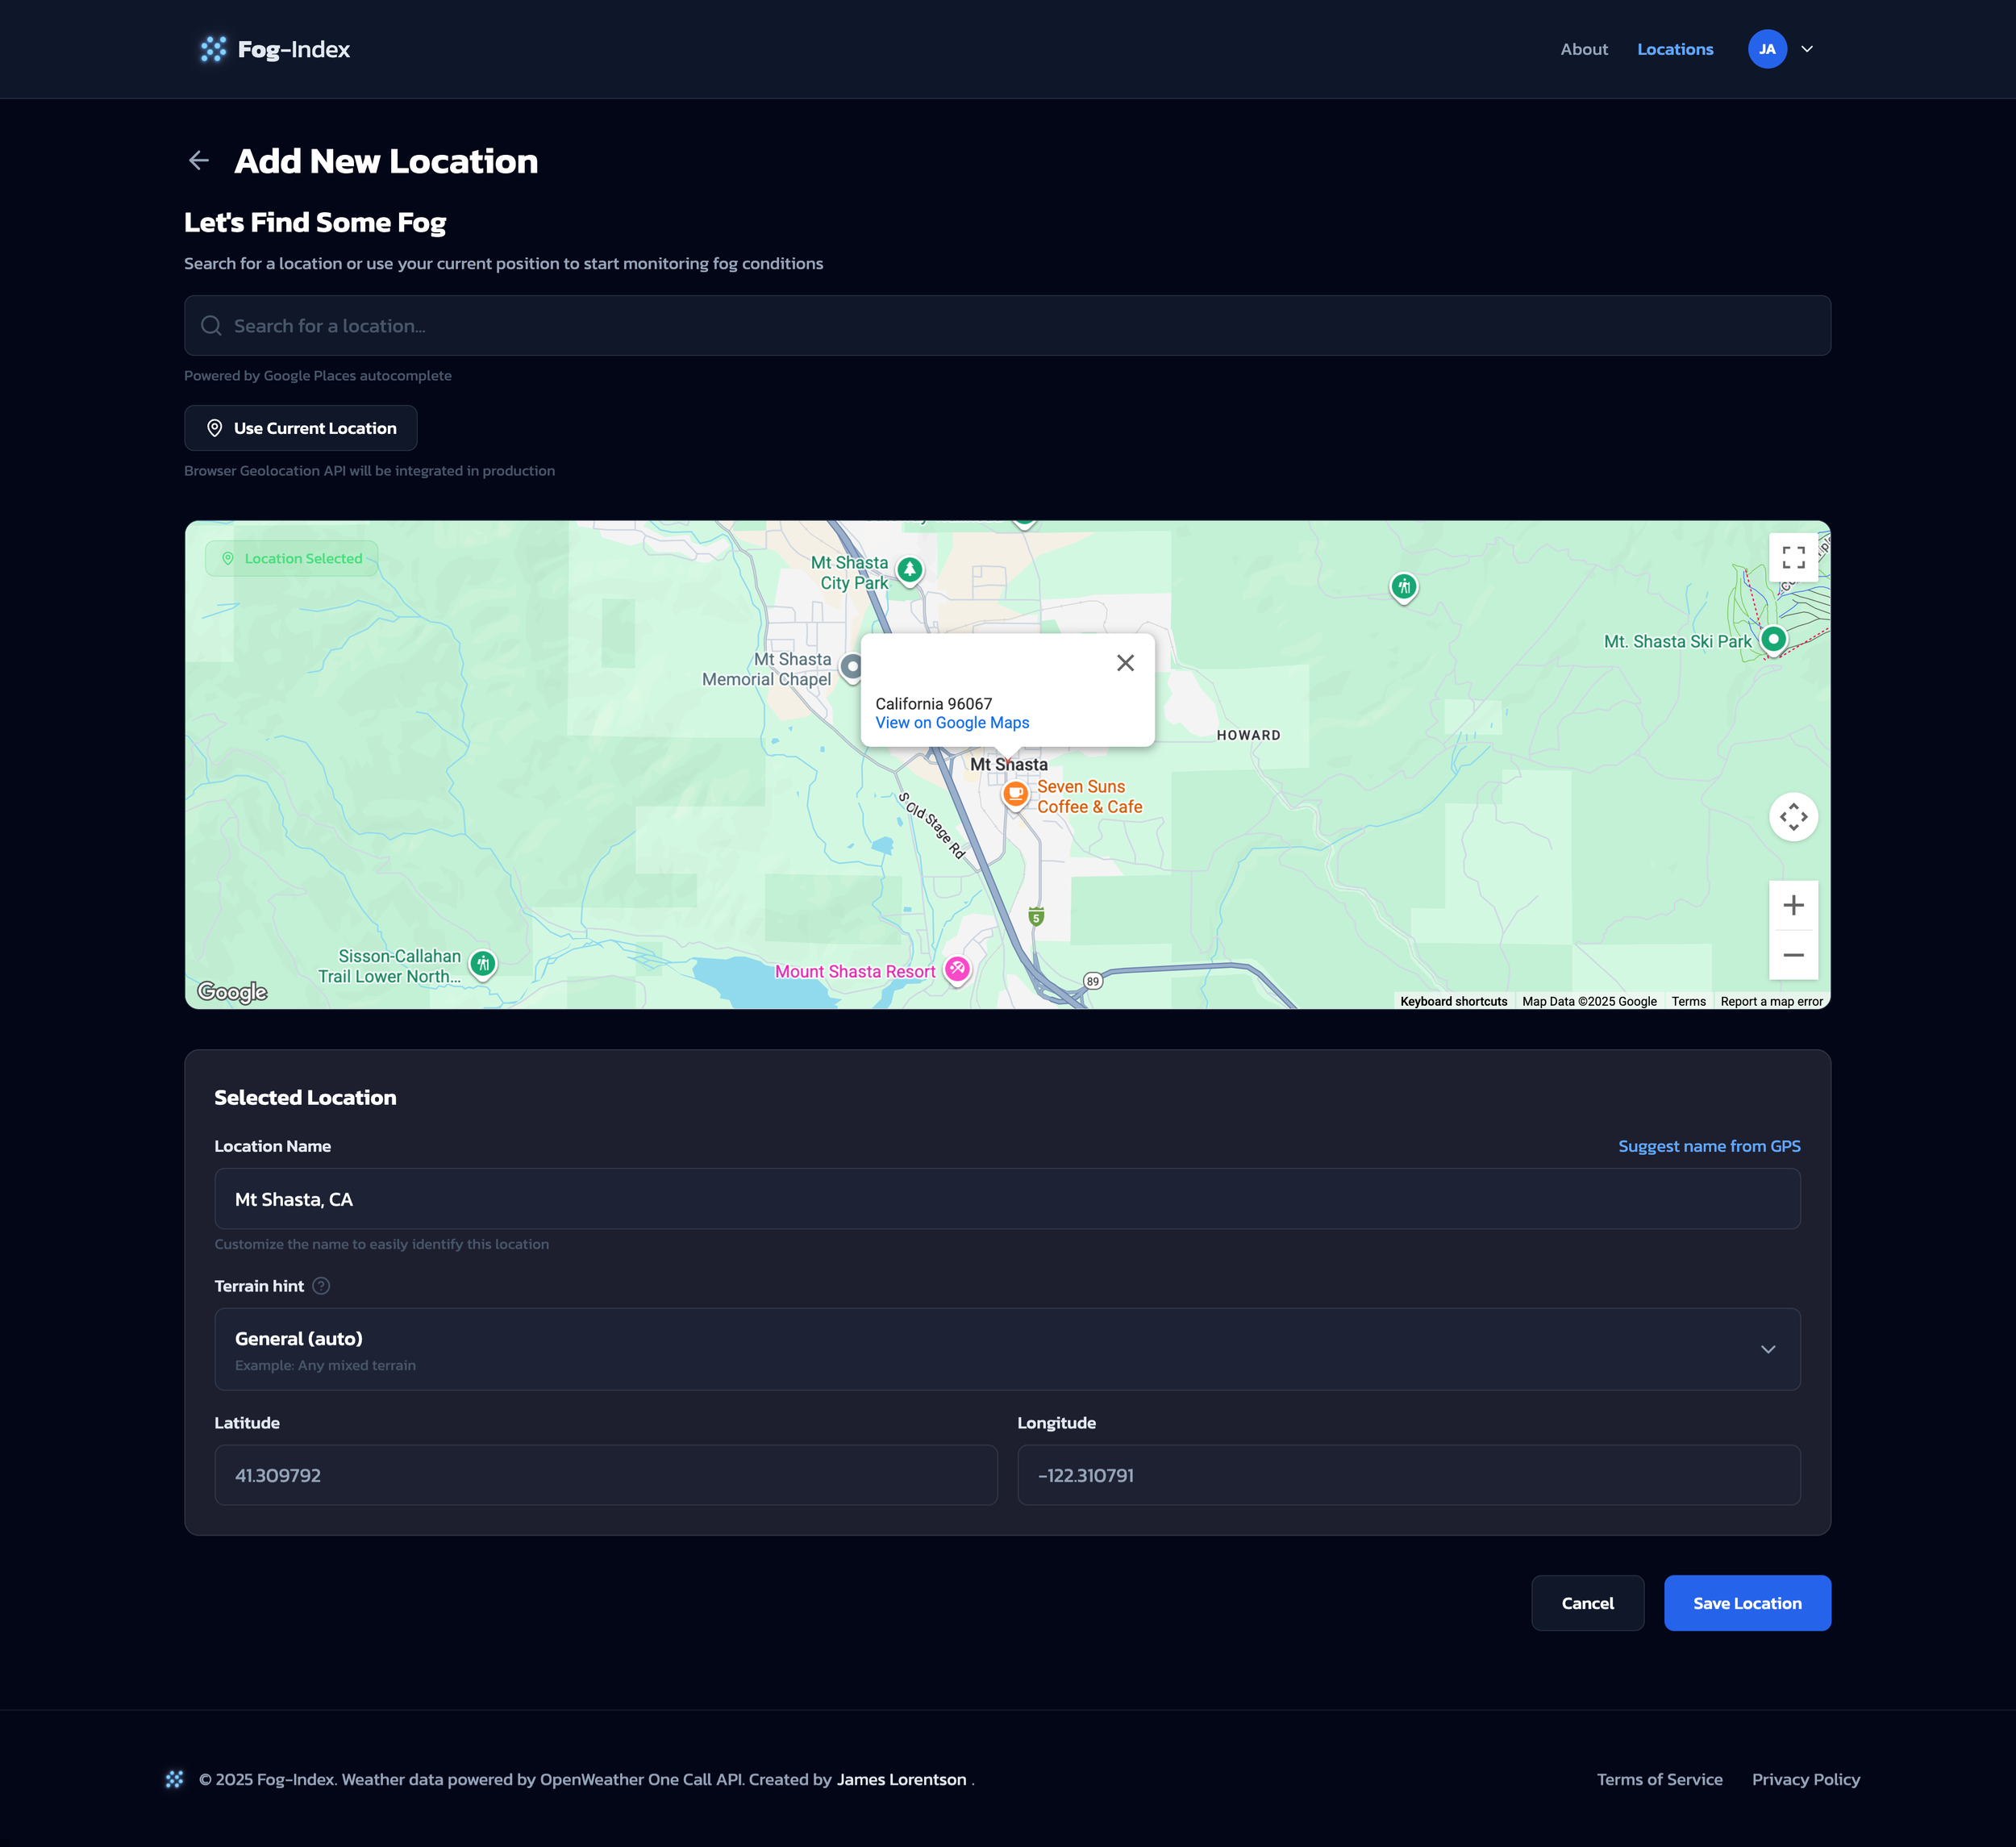Close the California 96067 info popup
The height and width of the screenshot is (1847, 2016).
[x=1125, y=663]
